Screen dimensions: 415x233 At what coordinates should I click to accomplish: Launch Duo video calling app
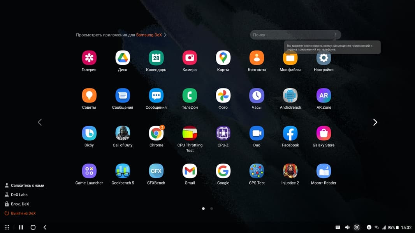[x=257, y=133]
